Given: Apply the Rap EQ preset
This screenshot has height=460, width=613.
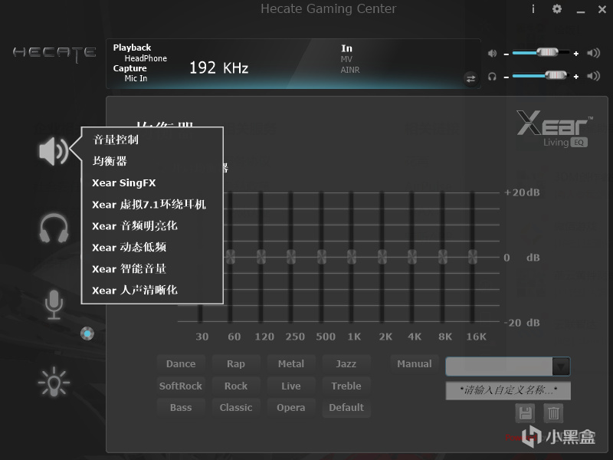Looking at the screenshot, I should [x=236, y=364].
